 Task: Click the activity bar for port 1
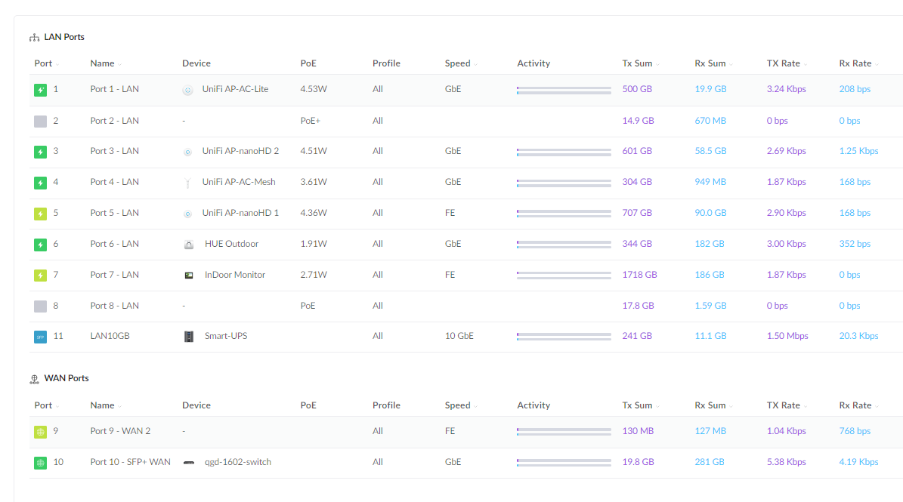click(564, 91)
